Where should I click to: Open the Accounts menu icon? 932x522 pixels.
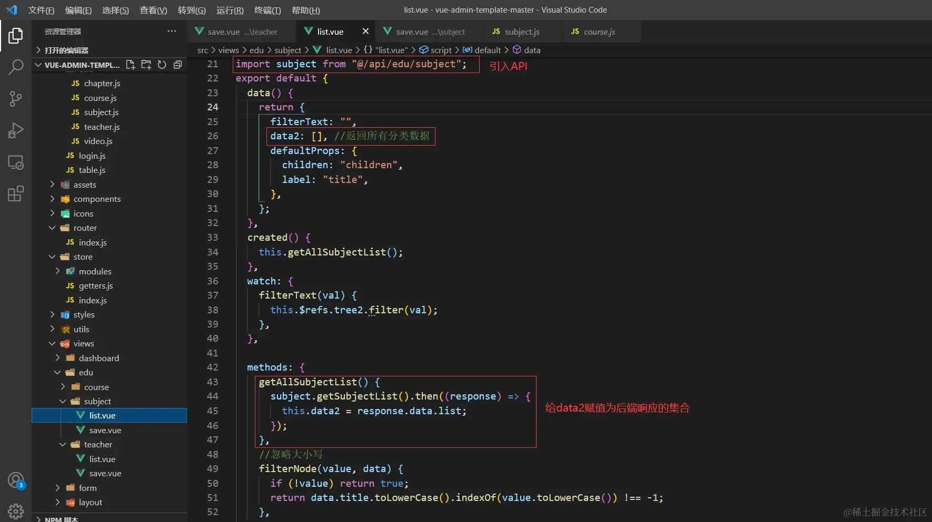point(16,480)
